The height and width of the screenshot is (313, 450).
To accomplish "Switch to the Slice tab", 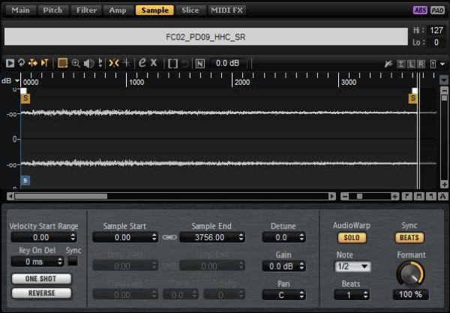I will pos(190,11).
